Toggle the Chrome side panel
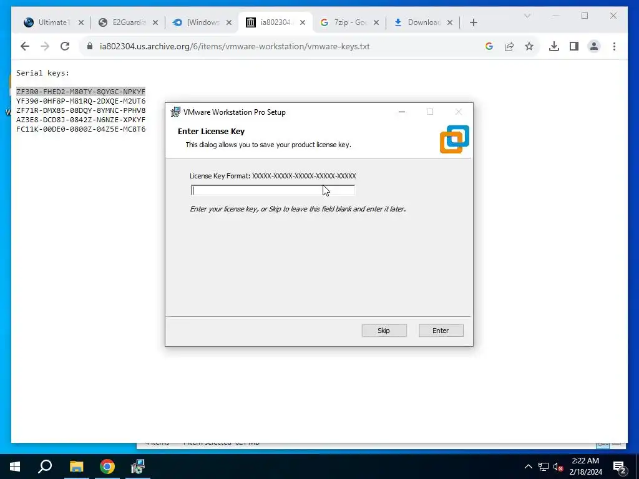The image size is (639, 479). [x=574, y=46]
